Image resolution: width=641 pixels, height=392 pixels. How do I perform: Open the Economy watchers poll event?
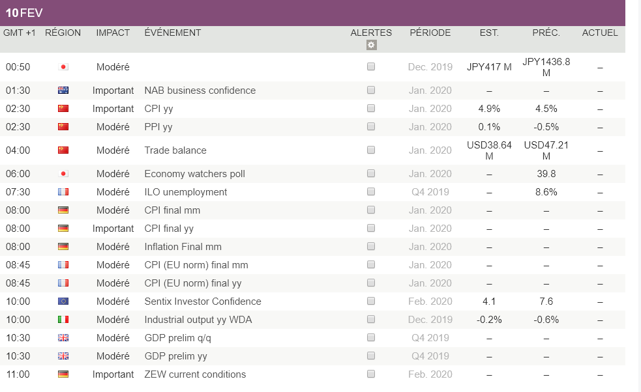(194, 174)
